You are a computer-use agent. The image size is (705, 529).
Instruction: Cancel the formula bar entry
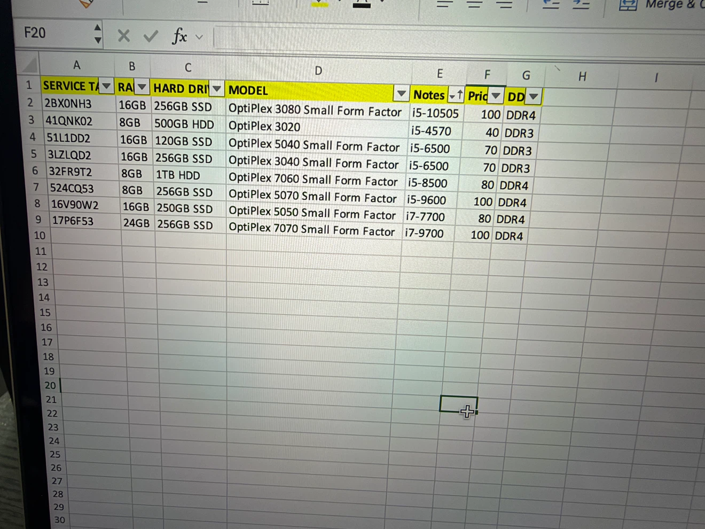pos(123,36)
